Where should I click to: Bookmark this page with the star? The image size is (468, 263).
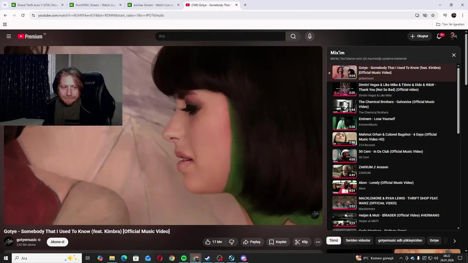[x=433, y=15]
